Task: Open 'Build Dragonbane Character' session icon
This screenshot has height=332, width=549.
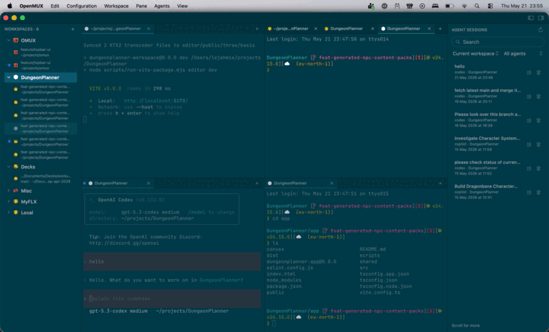Action: (x=529, y=193)
